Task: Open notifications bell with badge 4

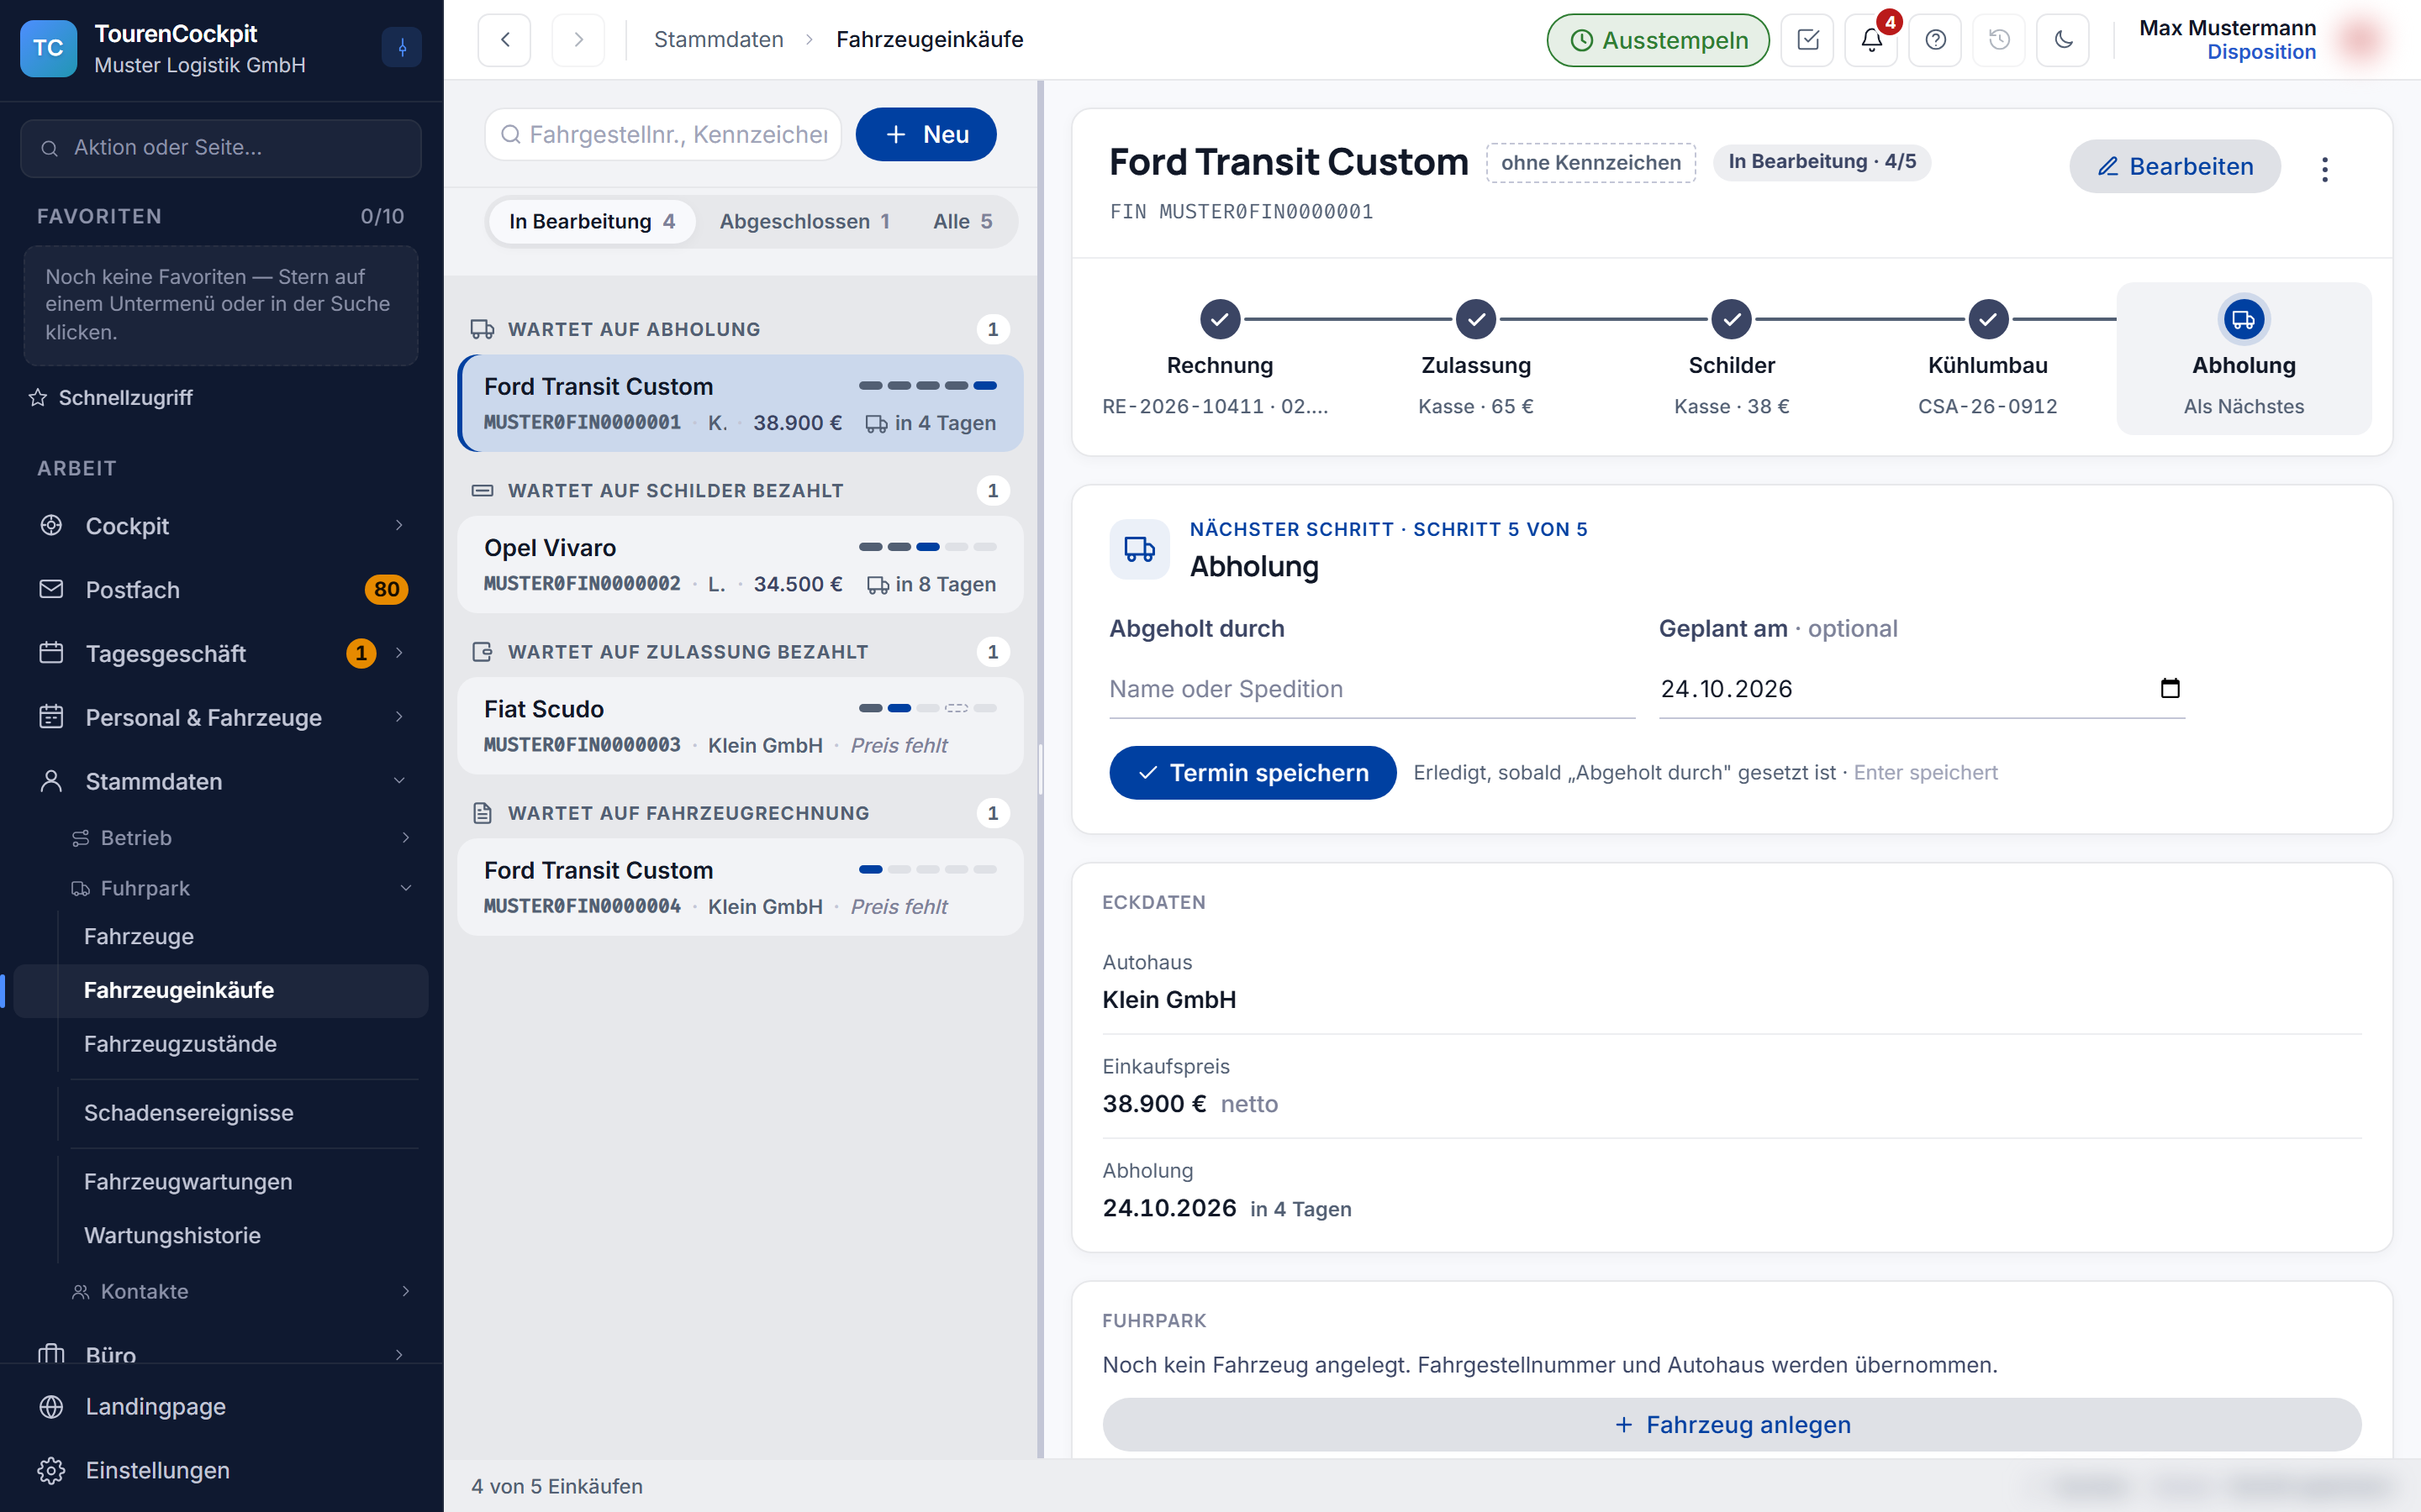Action: click(1870, 40)
